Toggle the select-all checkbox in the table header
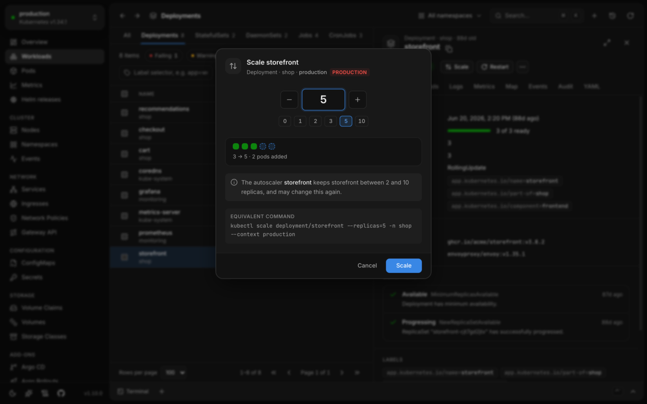The image size is (647, 404). 124,94
